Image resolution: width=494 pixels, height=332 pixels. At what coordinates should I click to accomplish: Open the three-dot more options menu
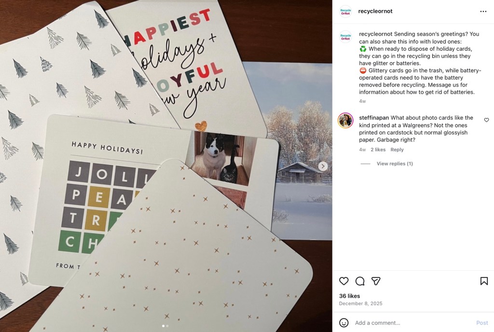[x=483, y=11]
